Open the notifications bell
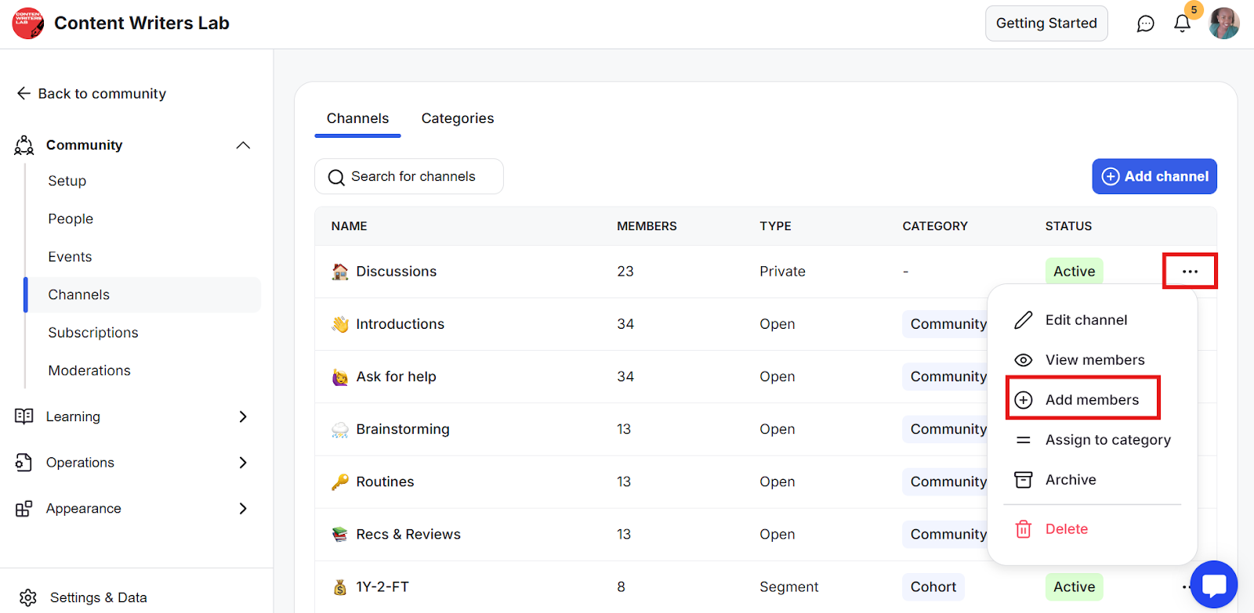Viewport: 1254px width, 613px height. 1182,23
